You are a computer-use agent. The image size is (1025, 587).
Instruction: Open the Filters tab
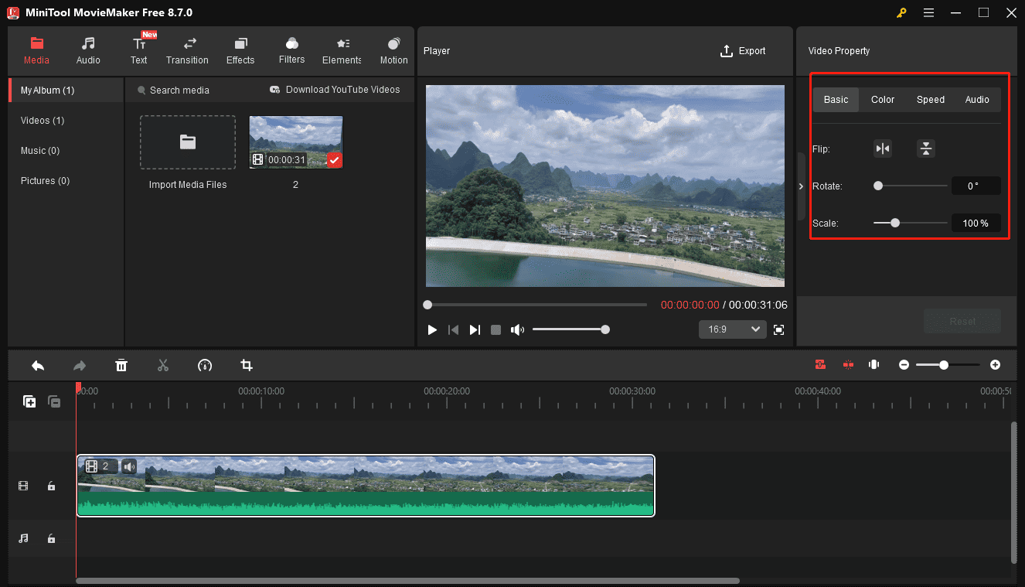click(291, 51)
